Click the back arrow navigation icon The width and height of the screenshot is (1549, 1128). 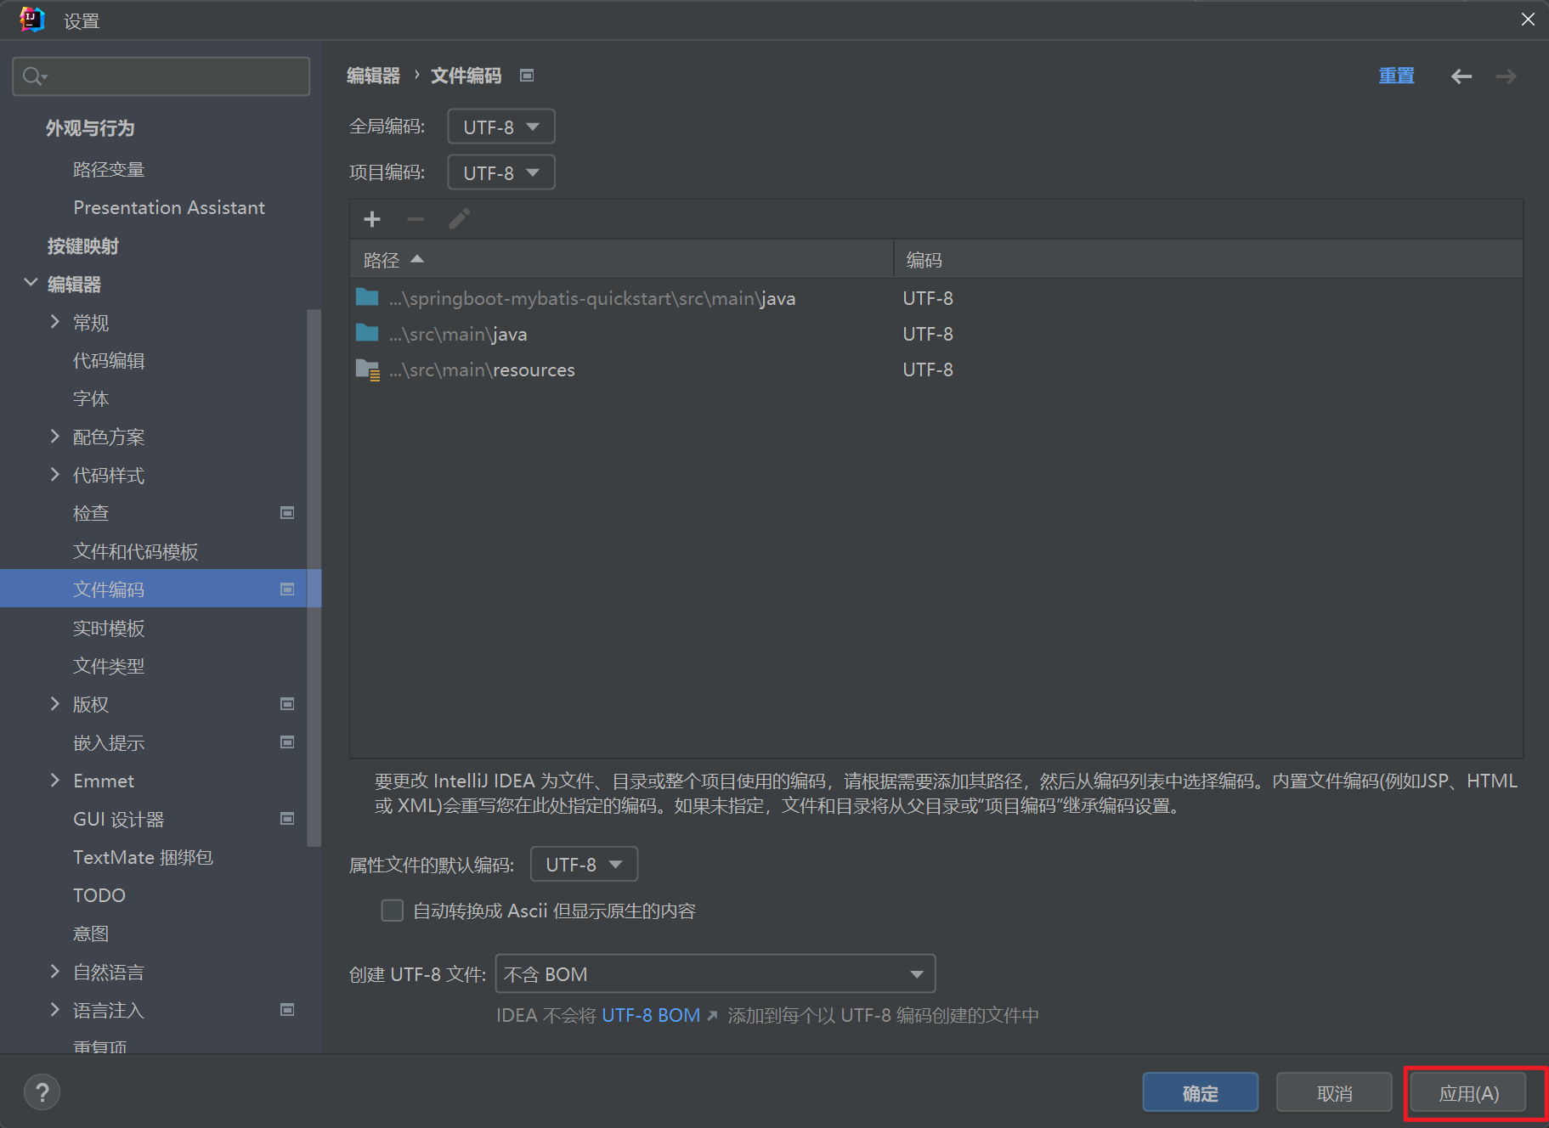(1461, 76)
